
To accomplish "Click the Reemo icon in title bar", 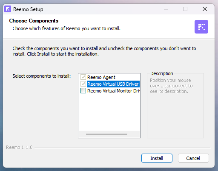I will click(8, 9).
